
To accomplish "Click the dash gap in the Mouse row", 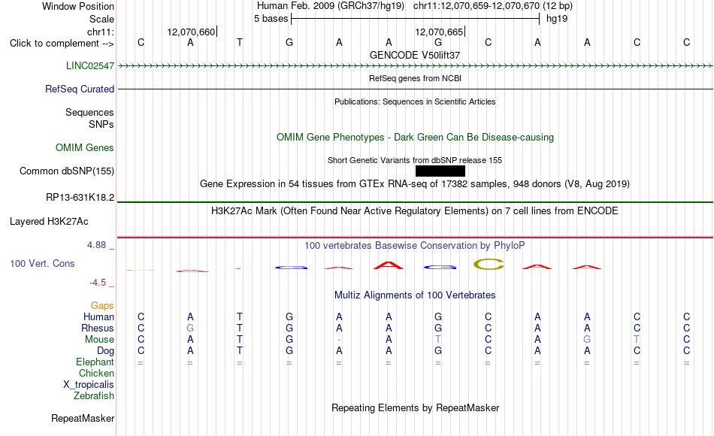I will click(339, 340).
